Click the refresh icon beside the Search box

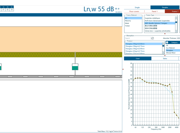(152, 38)
